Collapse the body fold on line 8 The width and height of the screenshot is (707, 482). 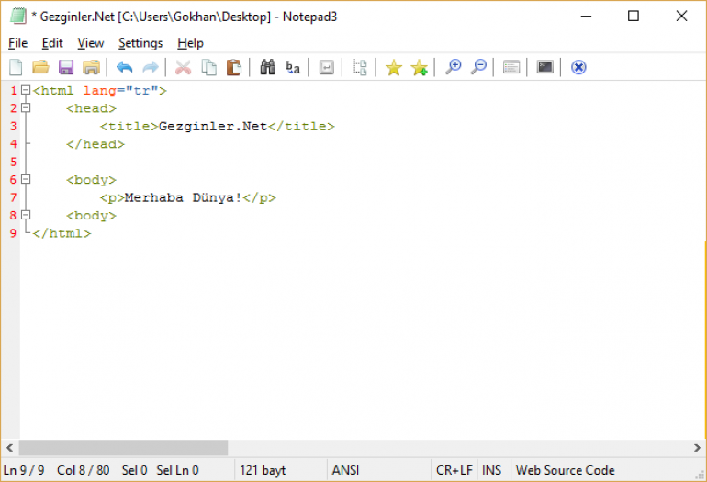coord(26,215)
